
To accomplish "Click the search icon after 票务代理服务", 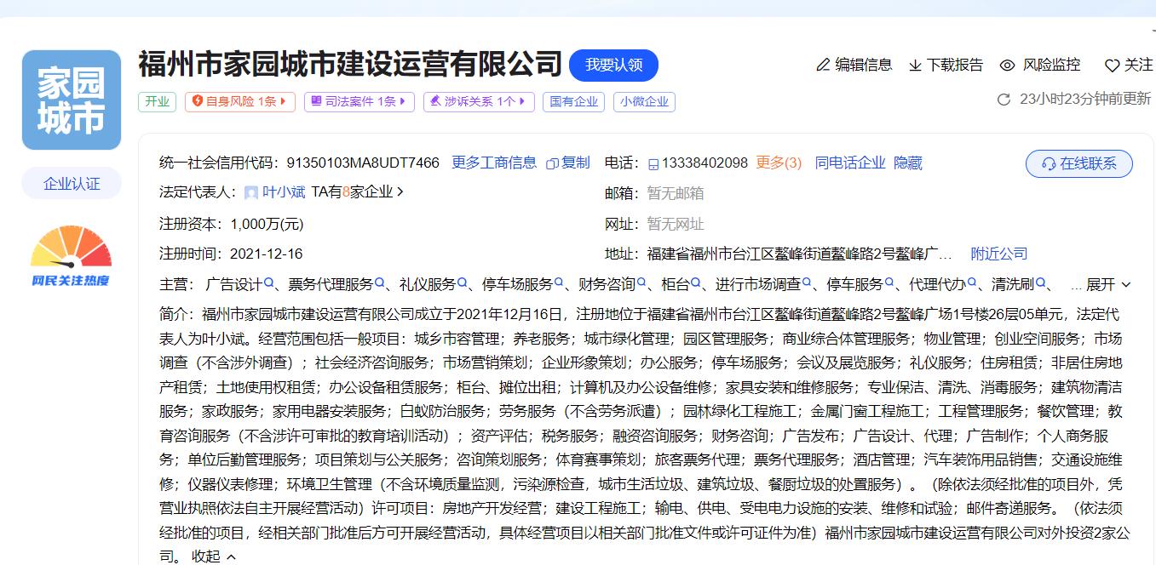I will [380, 282].
